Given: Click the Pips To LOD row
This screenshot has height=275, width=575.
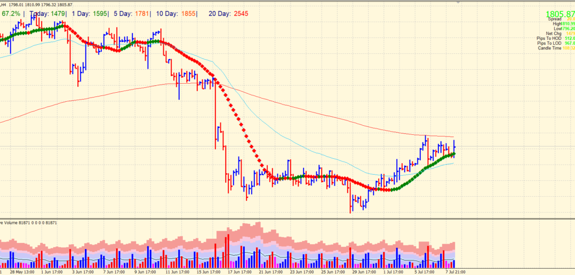Looking at the screenshot, I should click(556, 43).
